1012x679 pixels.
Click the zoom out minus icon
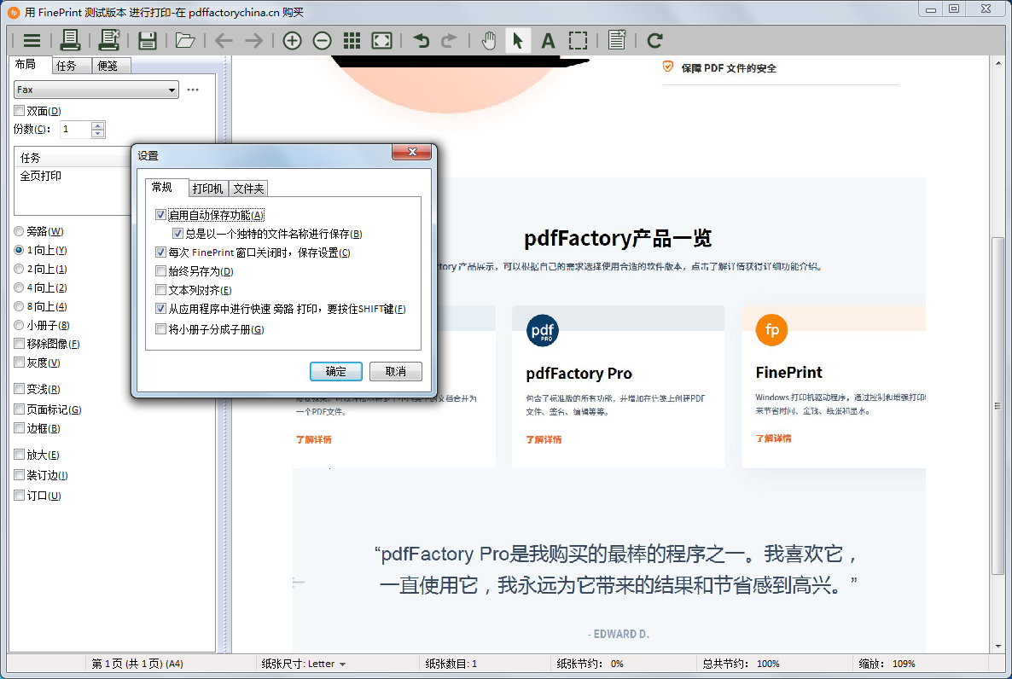tap(322, 41)
